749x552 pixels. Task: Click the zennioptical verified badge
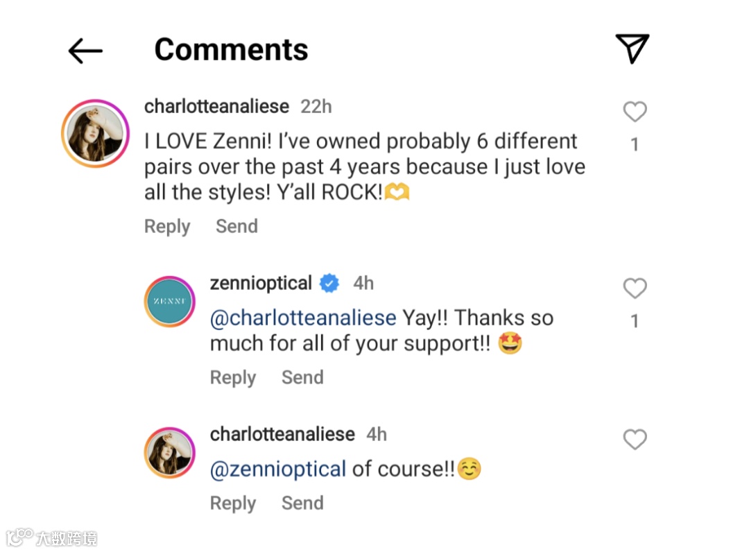pyautogui.click(x=329, y=284)
